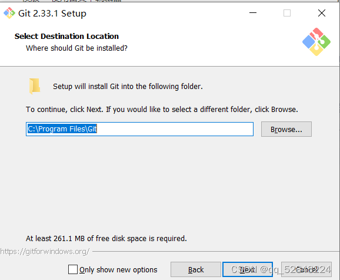Screen dimensions: 340x280
Task: Click the Select Destination Location heading
Action: pos(66,36)
